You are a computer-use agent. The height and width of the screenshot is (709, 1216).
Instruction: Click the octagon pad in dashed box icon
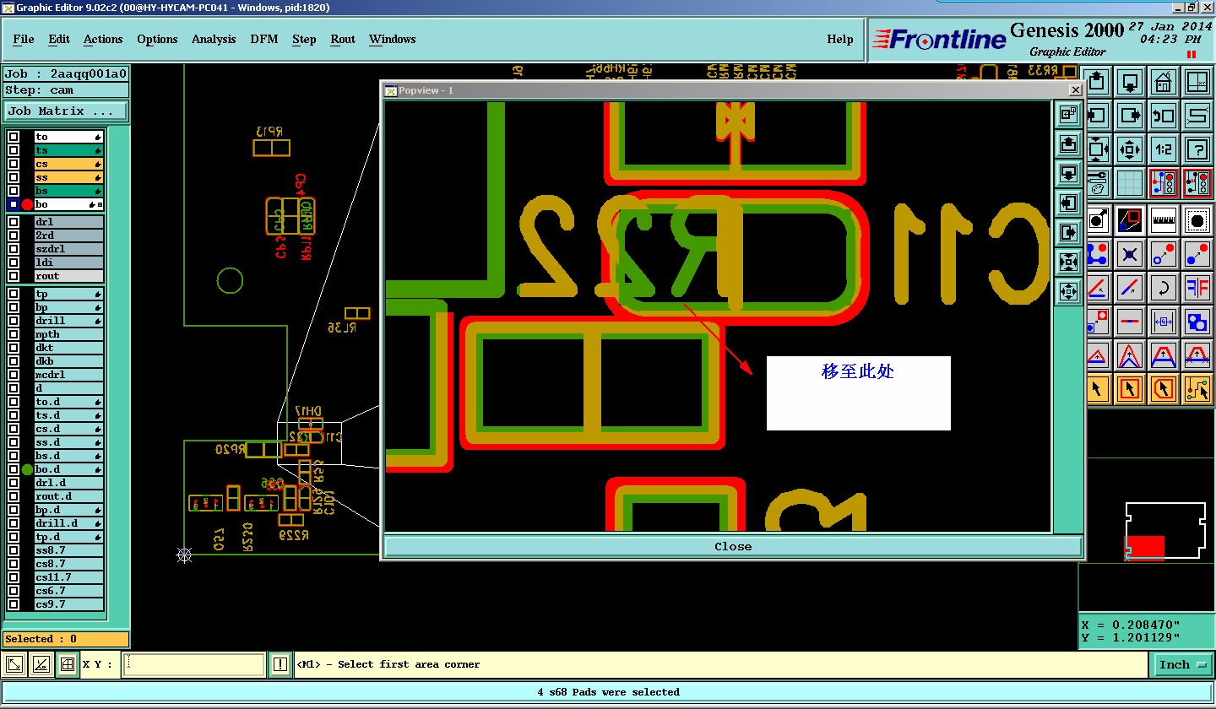click(x=1197, y=221)
